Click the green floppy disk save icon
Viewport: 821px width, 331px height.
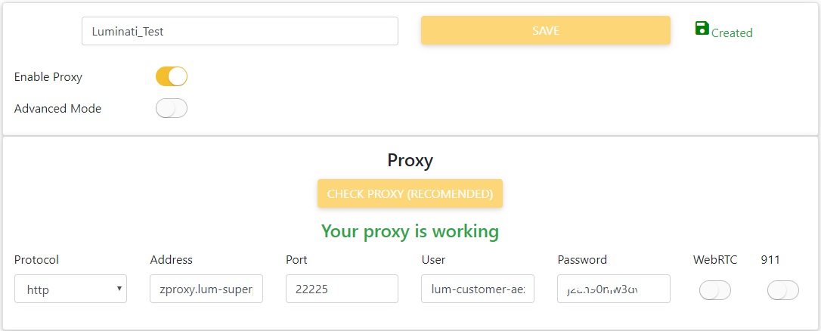click(x=702, y=29)
